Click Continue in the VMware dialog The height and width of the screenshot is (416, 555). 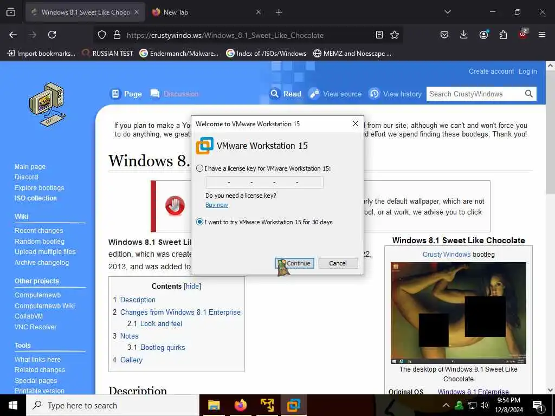[294, 263]
